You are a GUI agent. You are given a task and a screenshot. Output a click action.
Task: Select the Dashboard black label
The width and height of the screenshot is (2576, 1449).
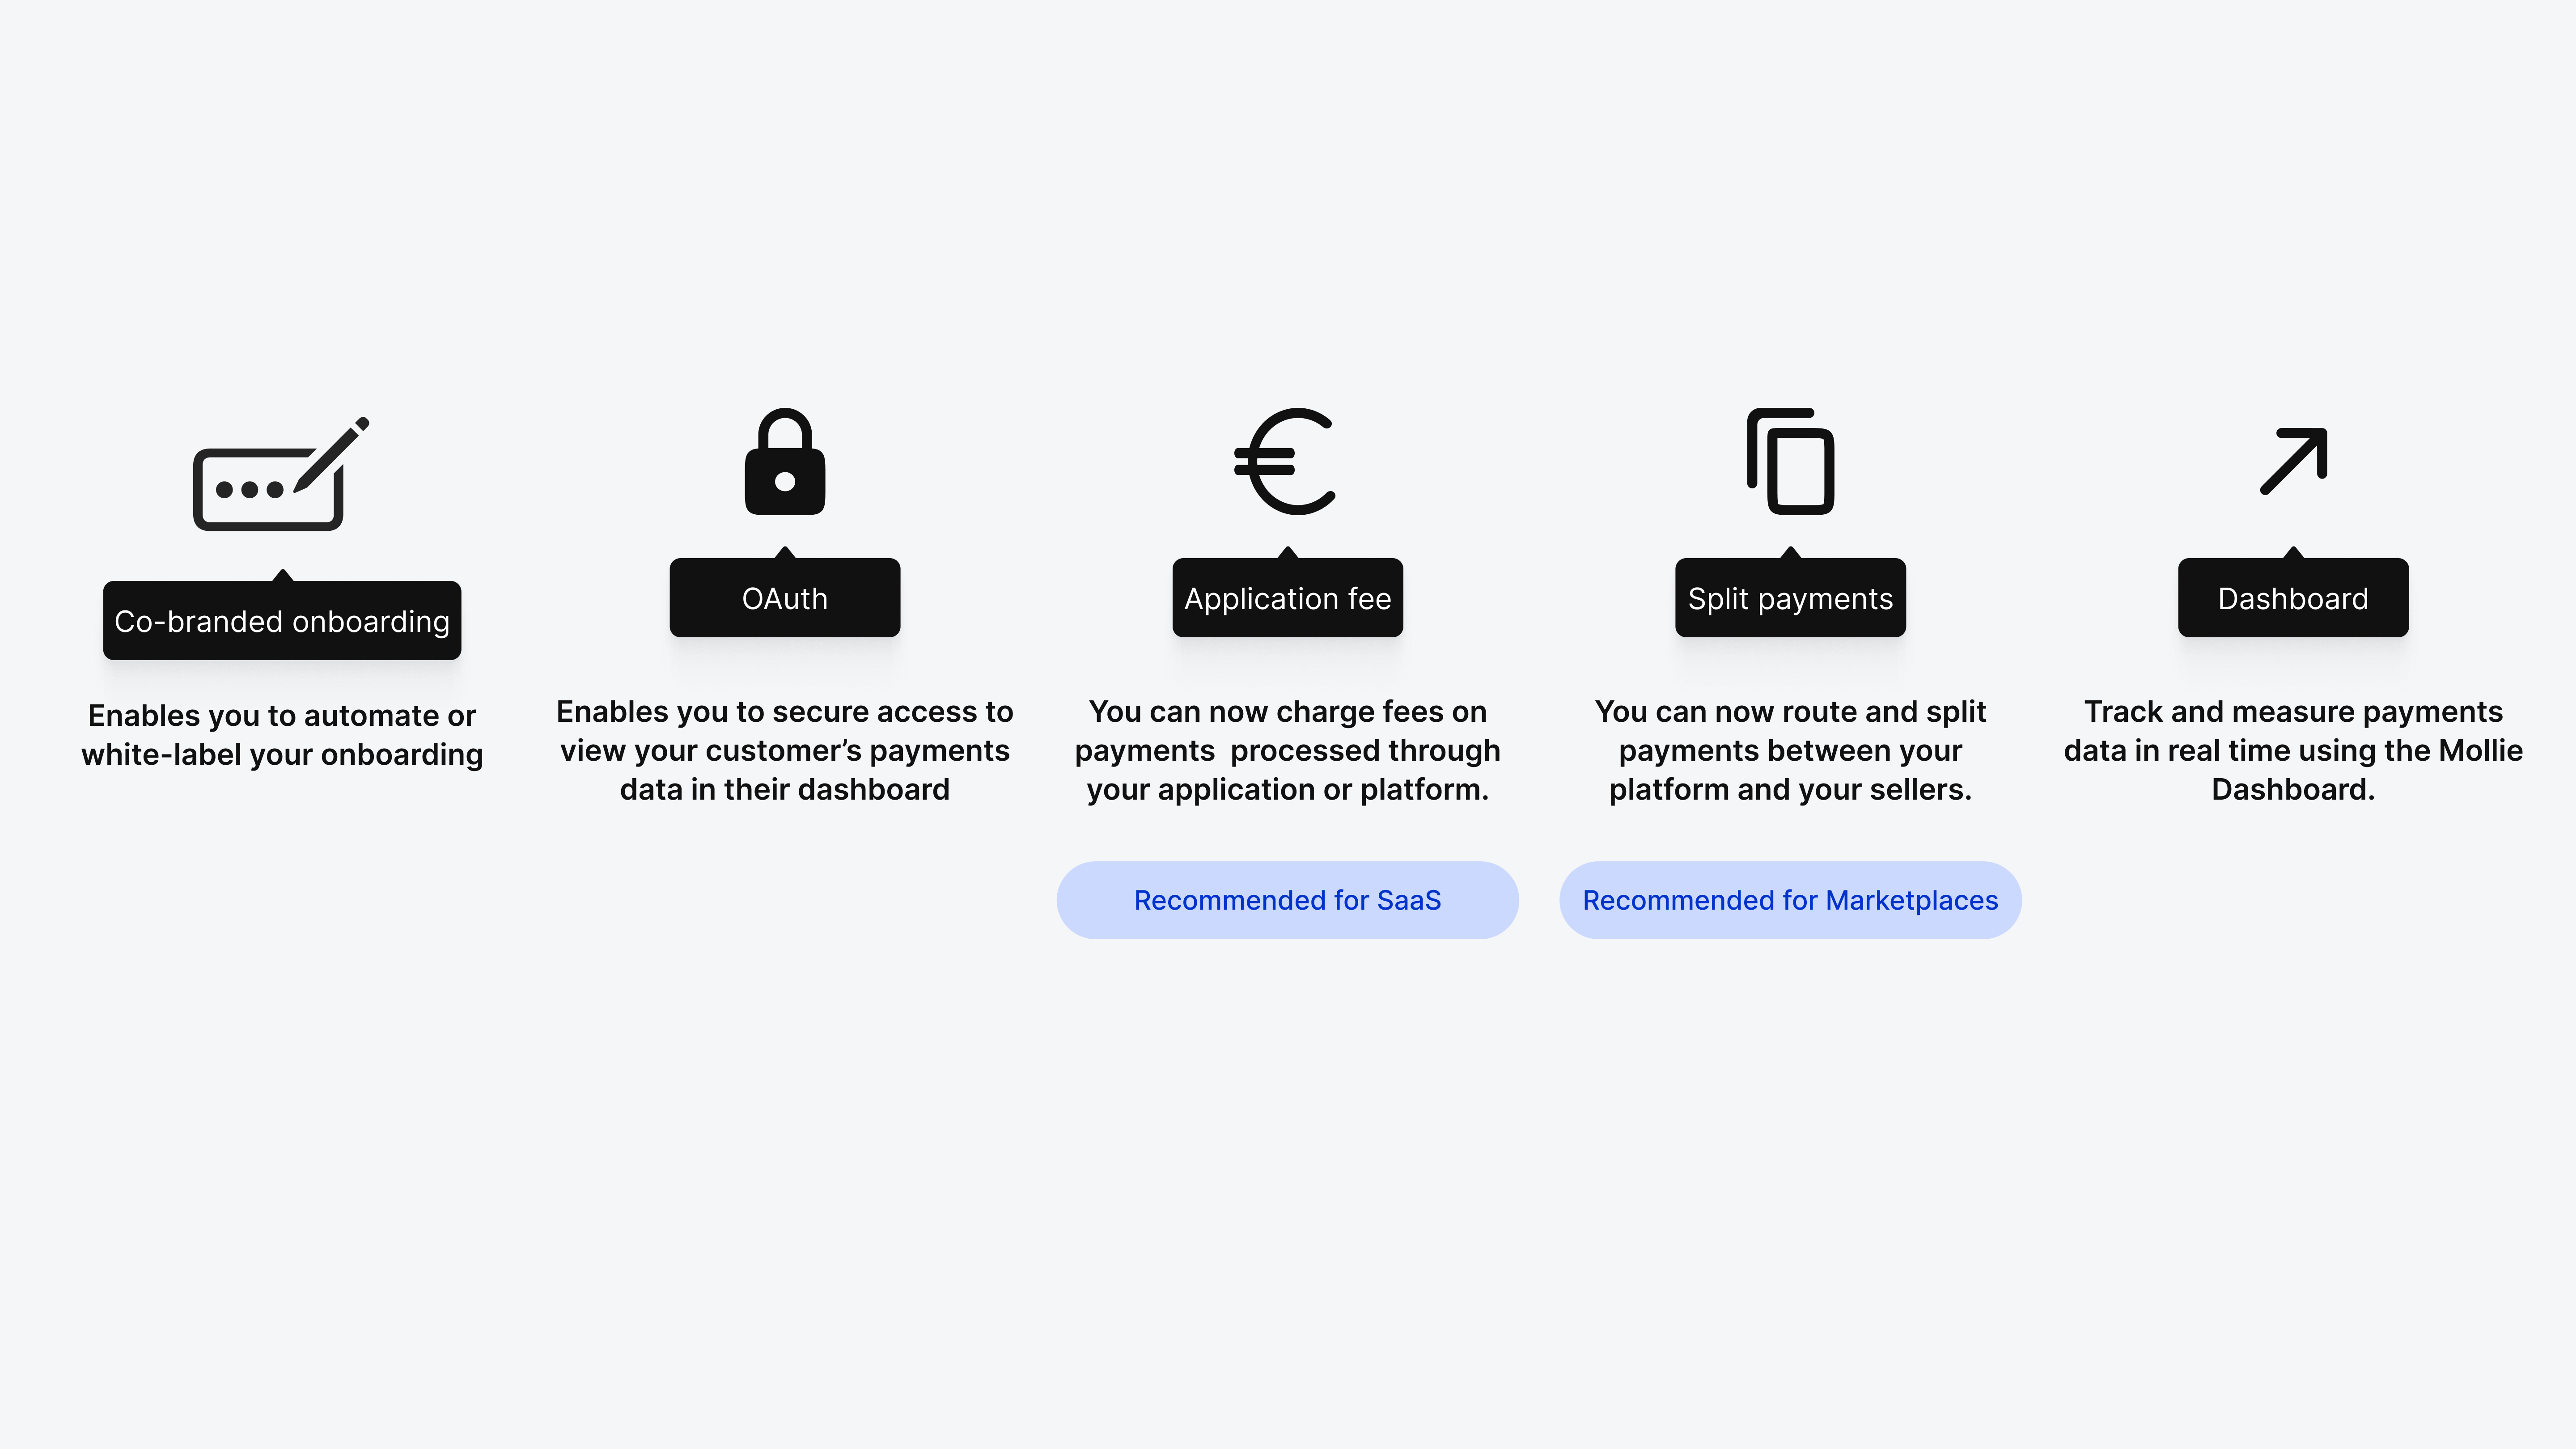point(2294,598)
